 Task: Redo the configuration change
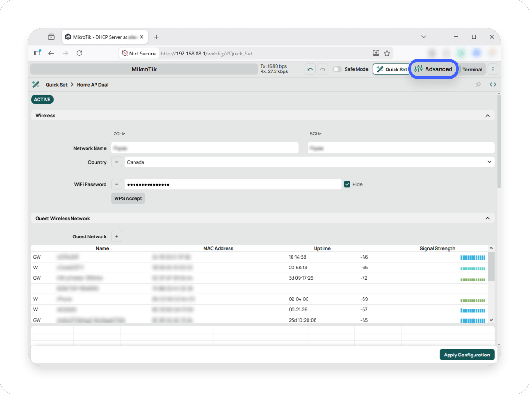click(323, 69)
